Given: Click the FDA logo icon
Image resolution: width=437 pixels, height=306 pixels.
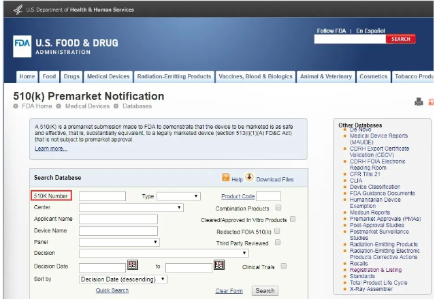Looking at the screenshot, I should pos(22,46).
